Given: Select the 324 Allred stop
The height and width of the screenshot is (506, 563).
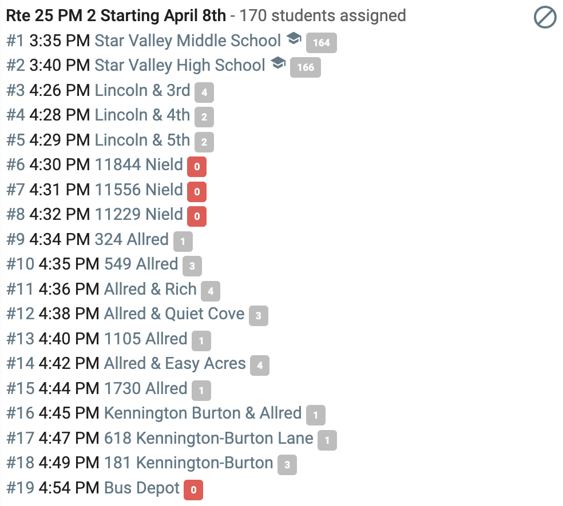Looking at the screenshot, I should pos(132,239).
